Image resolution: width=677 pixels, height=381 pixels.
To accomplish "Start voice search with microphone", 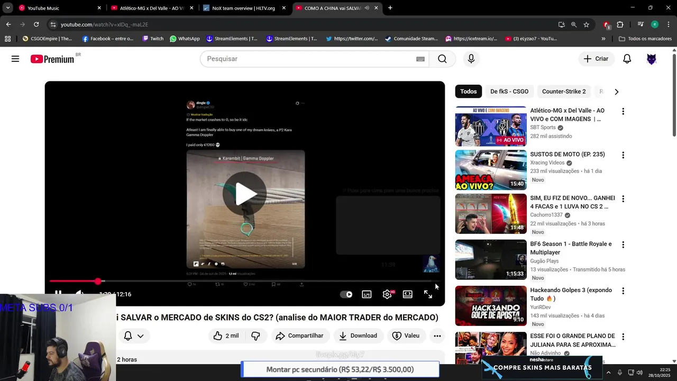I will 471,59.
